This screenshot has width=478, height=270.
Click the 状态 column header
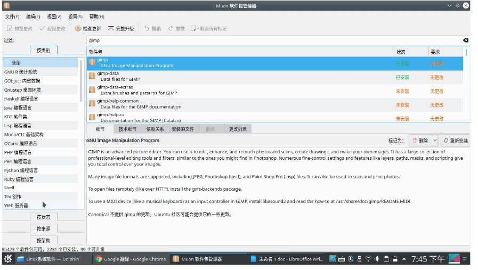(411, 52)
